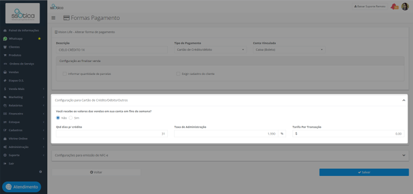The width and height of the screenshot is (413, 194).
Task: Open the notifications bell icon
Action: click(x=394, y=7)
